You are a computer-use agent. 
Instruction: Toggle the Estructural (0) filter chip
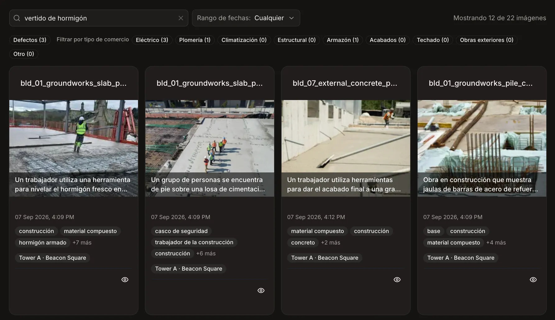pos(296,40)
